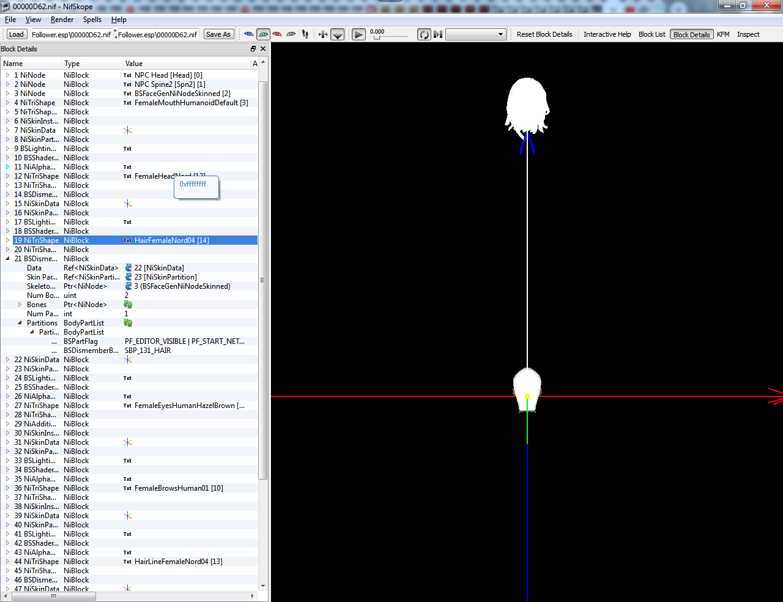Viewport: 783px width, 602px height.
Task: Click the footprints walk-view icon
Action: (305, 34)
